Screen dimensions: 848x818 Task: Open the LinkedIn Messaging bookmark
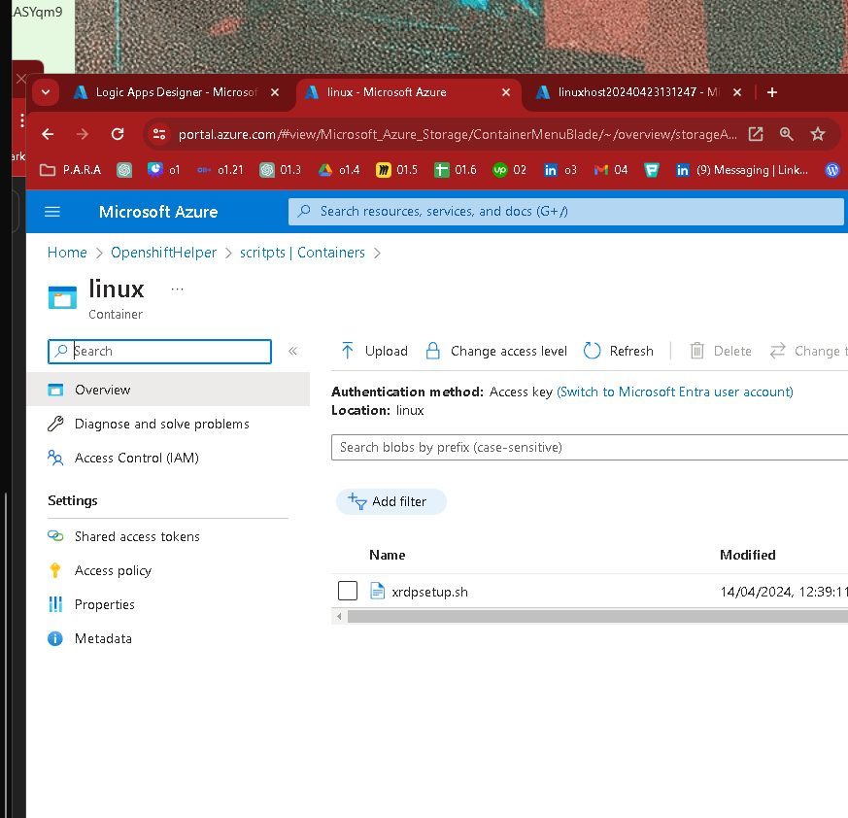tap(742, 170)
